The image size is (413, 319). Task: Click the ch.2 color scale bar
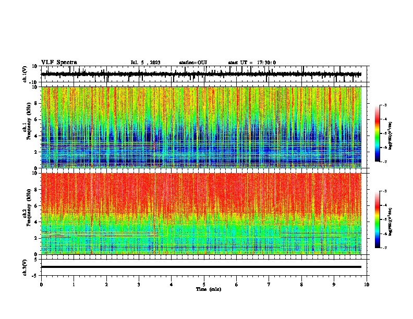[x=378, y=219]
